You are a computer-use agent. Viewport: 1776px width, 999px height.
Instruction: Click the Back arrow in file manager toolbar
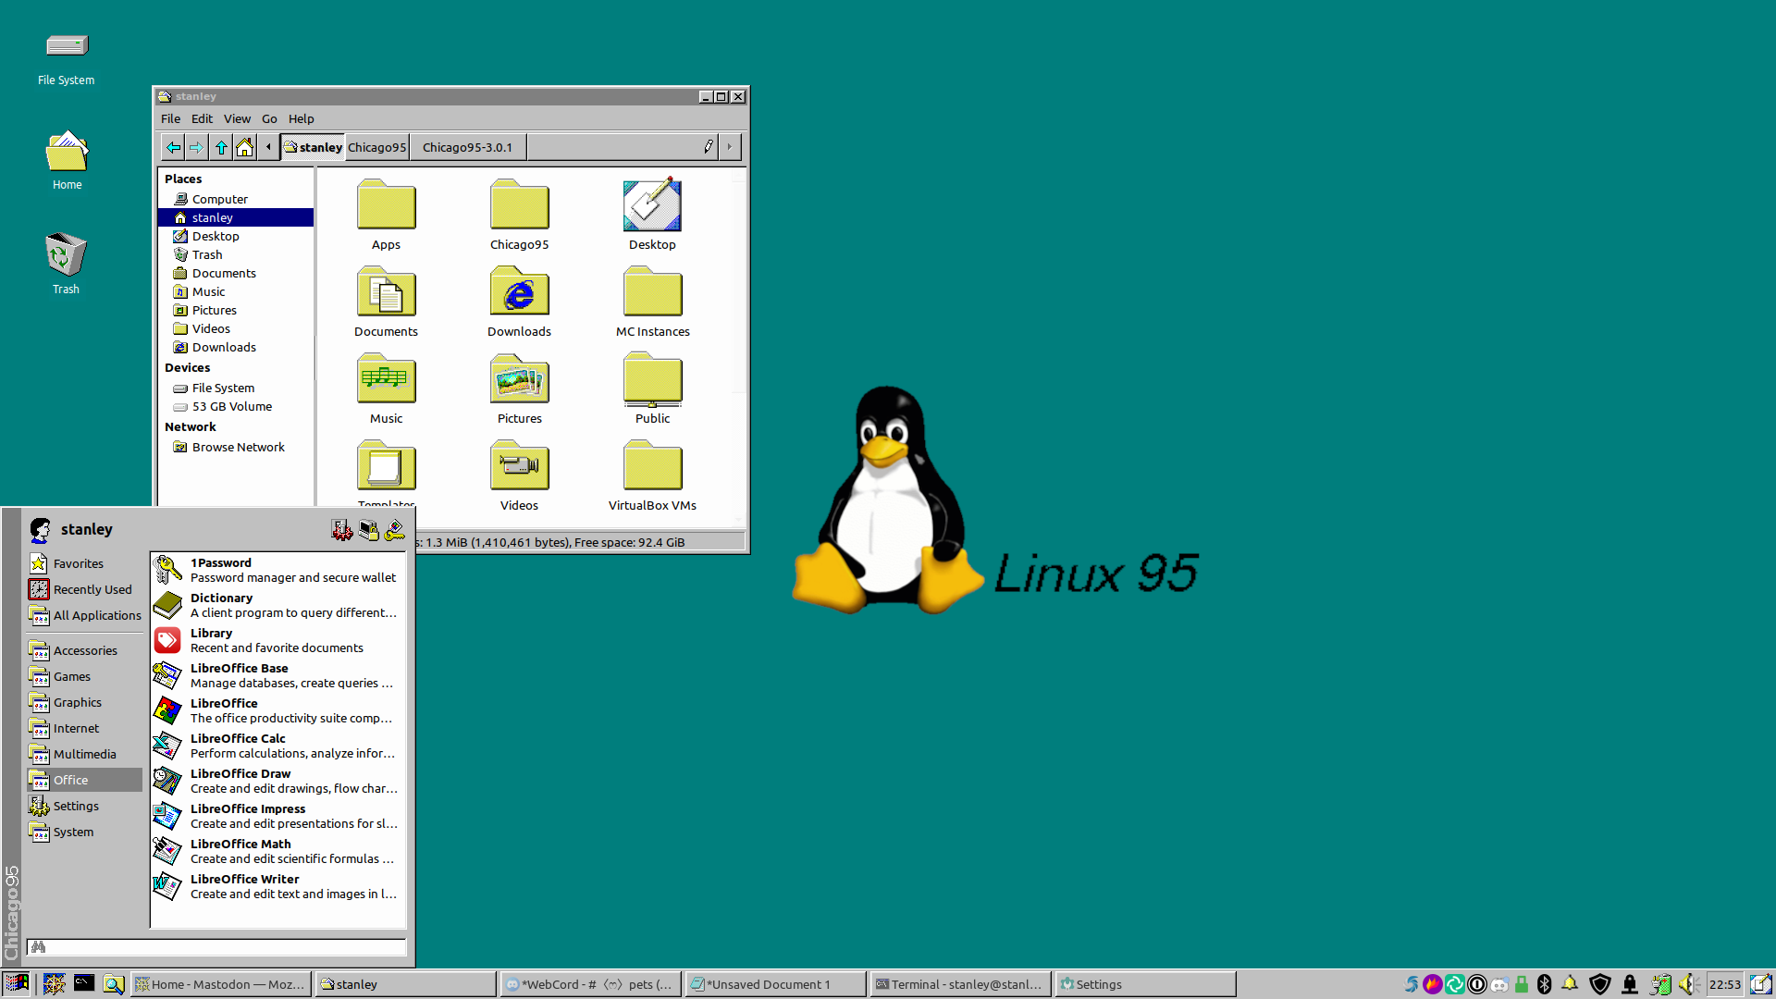[173, 147]
